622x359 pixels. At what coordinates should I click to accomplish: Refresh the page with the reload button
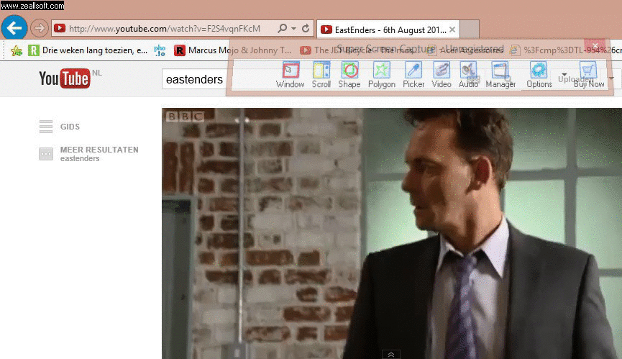[x=306, y=29]
